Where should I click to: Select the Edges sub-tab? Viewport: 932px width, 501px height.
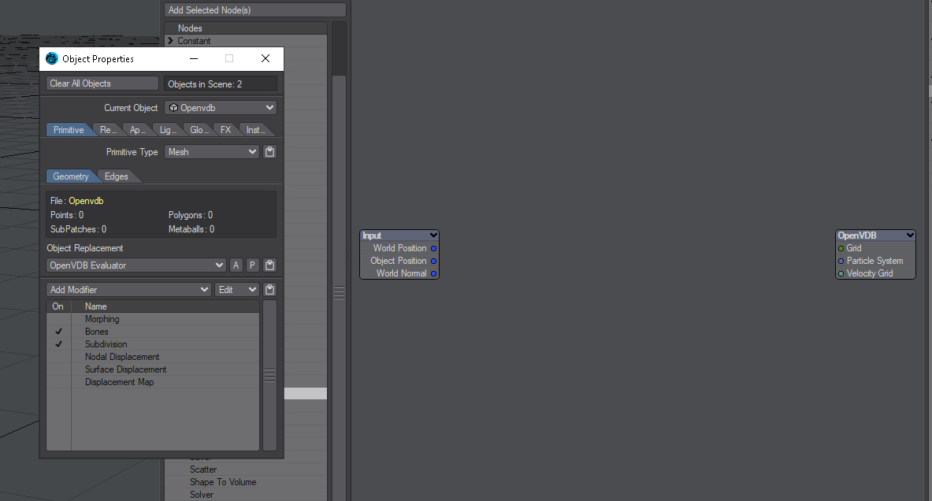coord(117,176)
